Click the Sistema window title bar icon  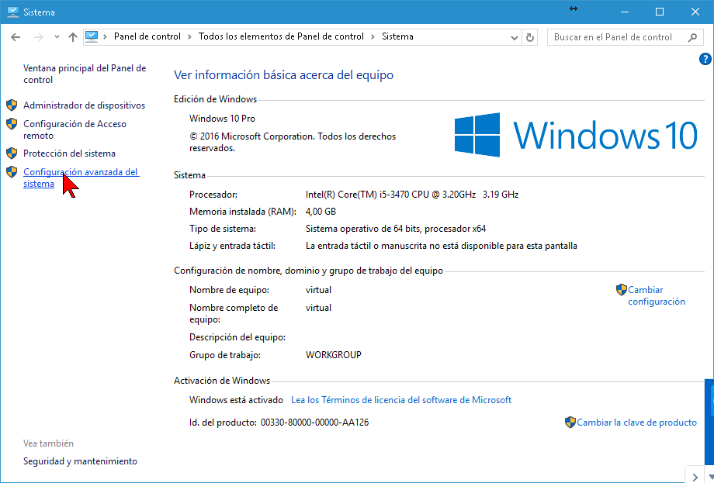click(x=12, y=12)
